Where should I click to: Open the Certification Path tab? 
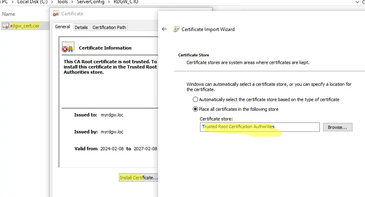tap(109, 27)
